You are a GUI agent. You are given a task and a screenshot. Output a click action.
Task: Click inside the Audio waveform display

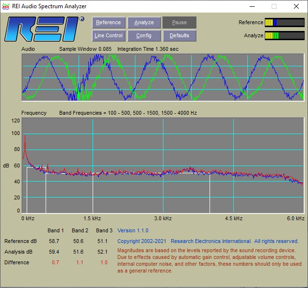[162, 77]
